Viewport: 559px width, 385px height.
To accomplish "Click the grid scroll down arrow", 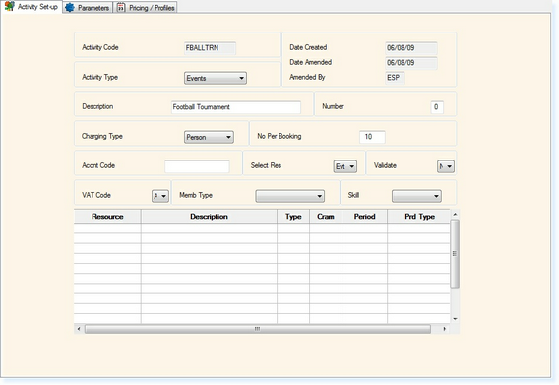I will pos(455,319).
